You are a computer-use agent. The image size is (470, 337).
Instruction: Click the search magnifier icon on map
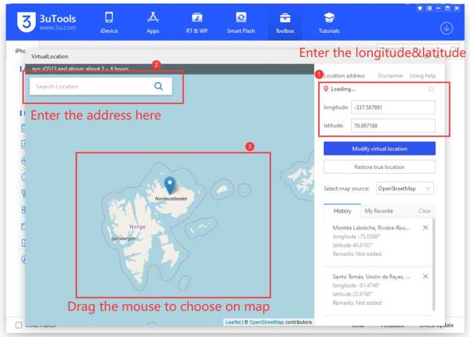(x=158, y=87)
